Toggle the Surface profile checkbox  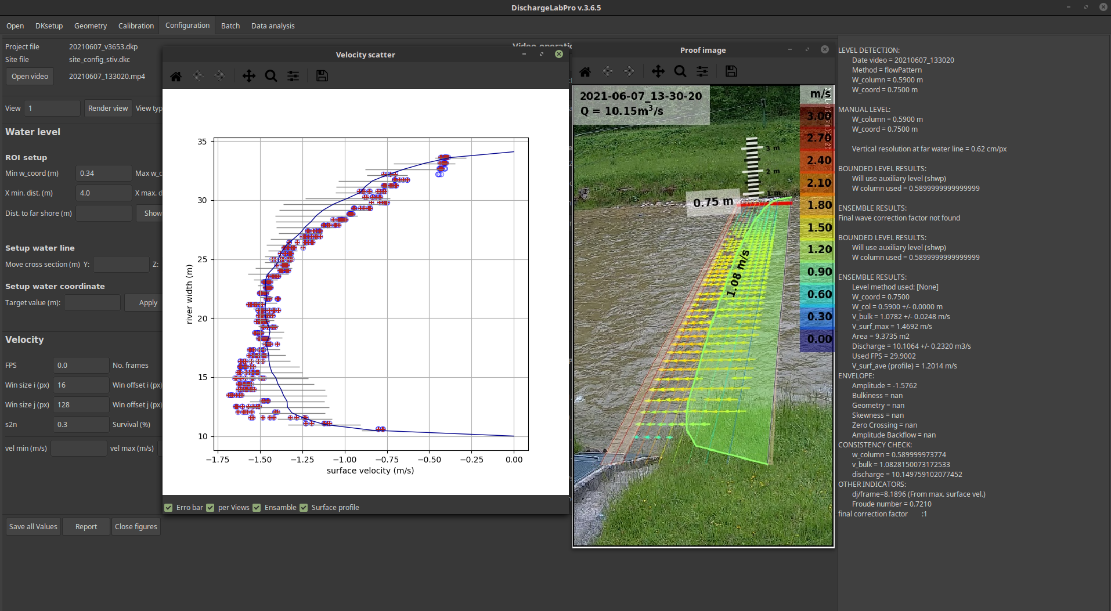(304, 508)
